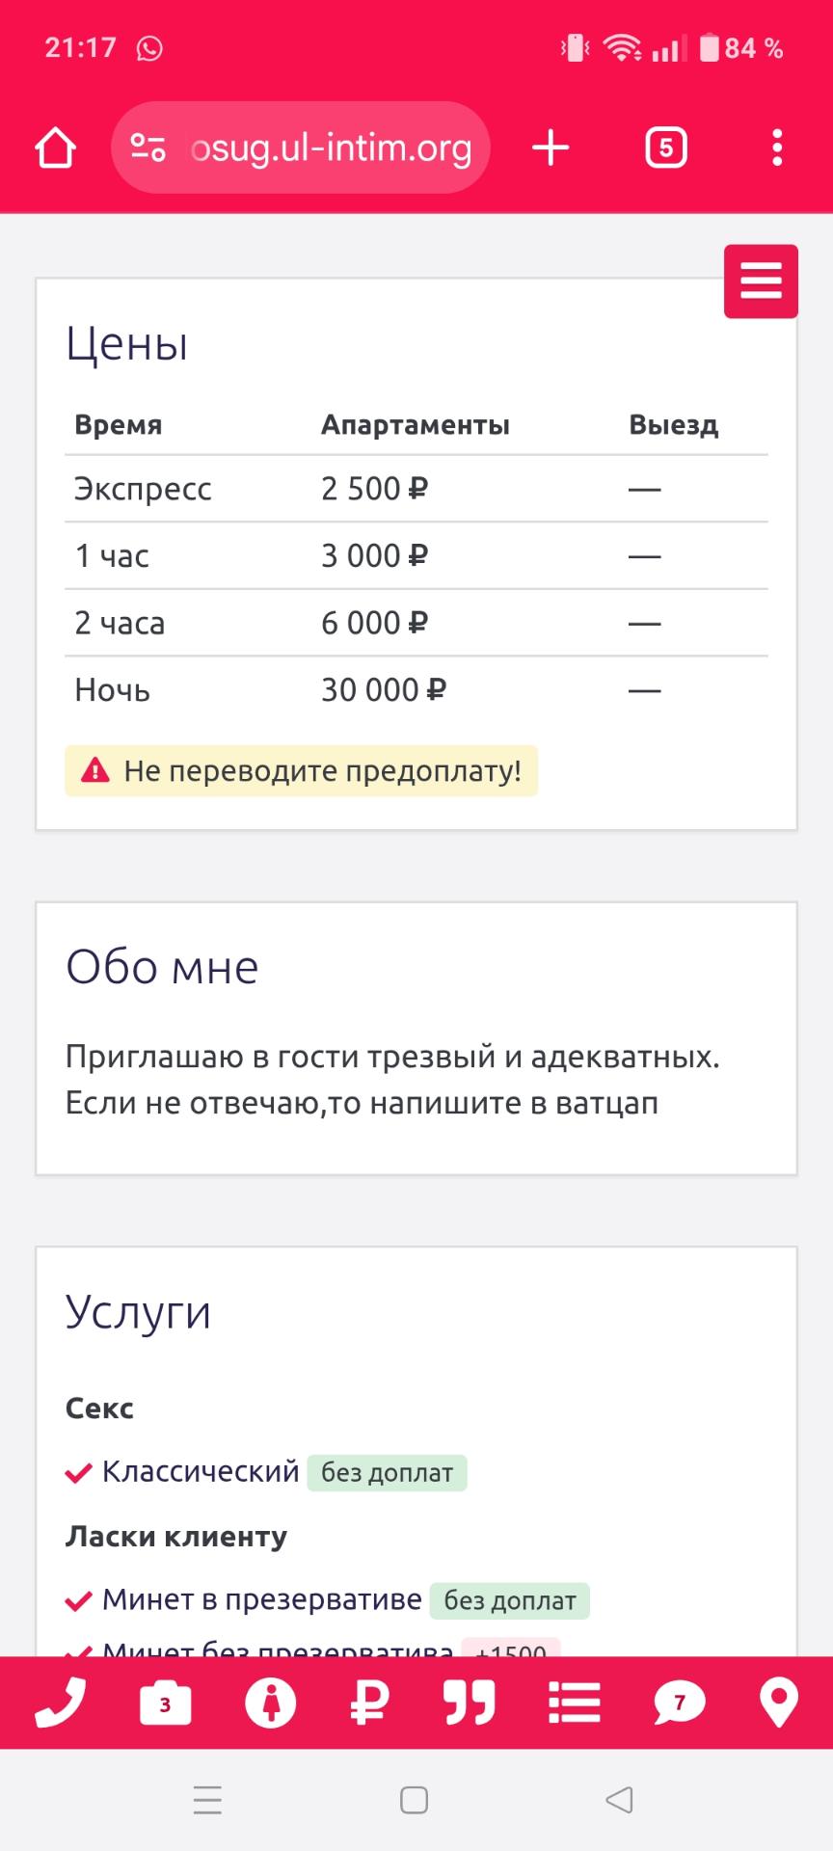Tap the prepayment warning notice
Screen dimensions: 833x1851
(301, 771)
